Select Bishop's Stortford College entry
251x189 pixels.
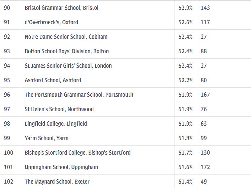[77, 153]
